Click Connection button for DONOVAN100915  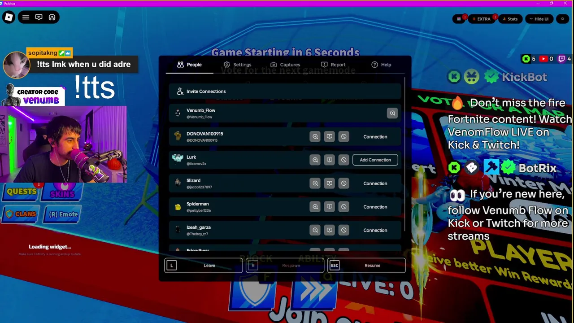pyautogui.click(x=375, y=137)
